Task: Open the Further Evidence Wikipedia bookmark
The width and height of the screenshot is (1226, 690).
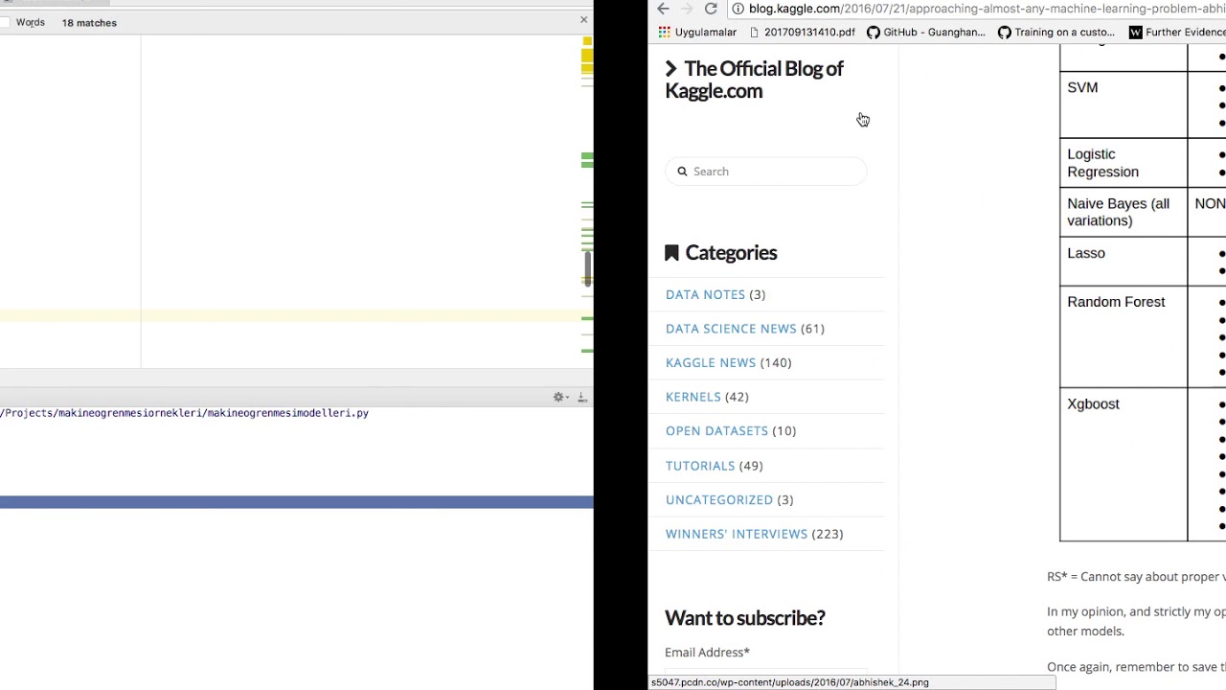Action: coord(1177,32)
